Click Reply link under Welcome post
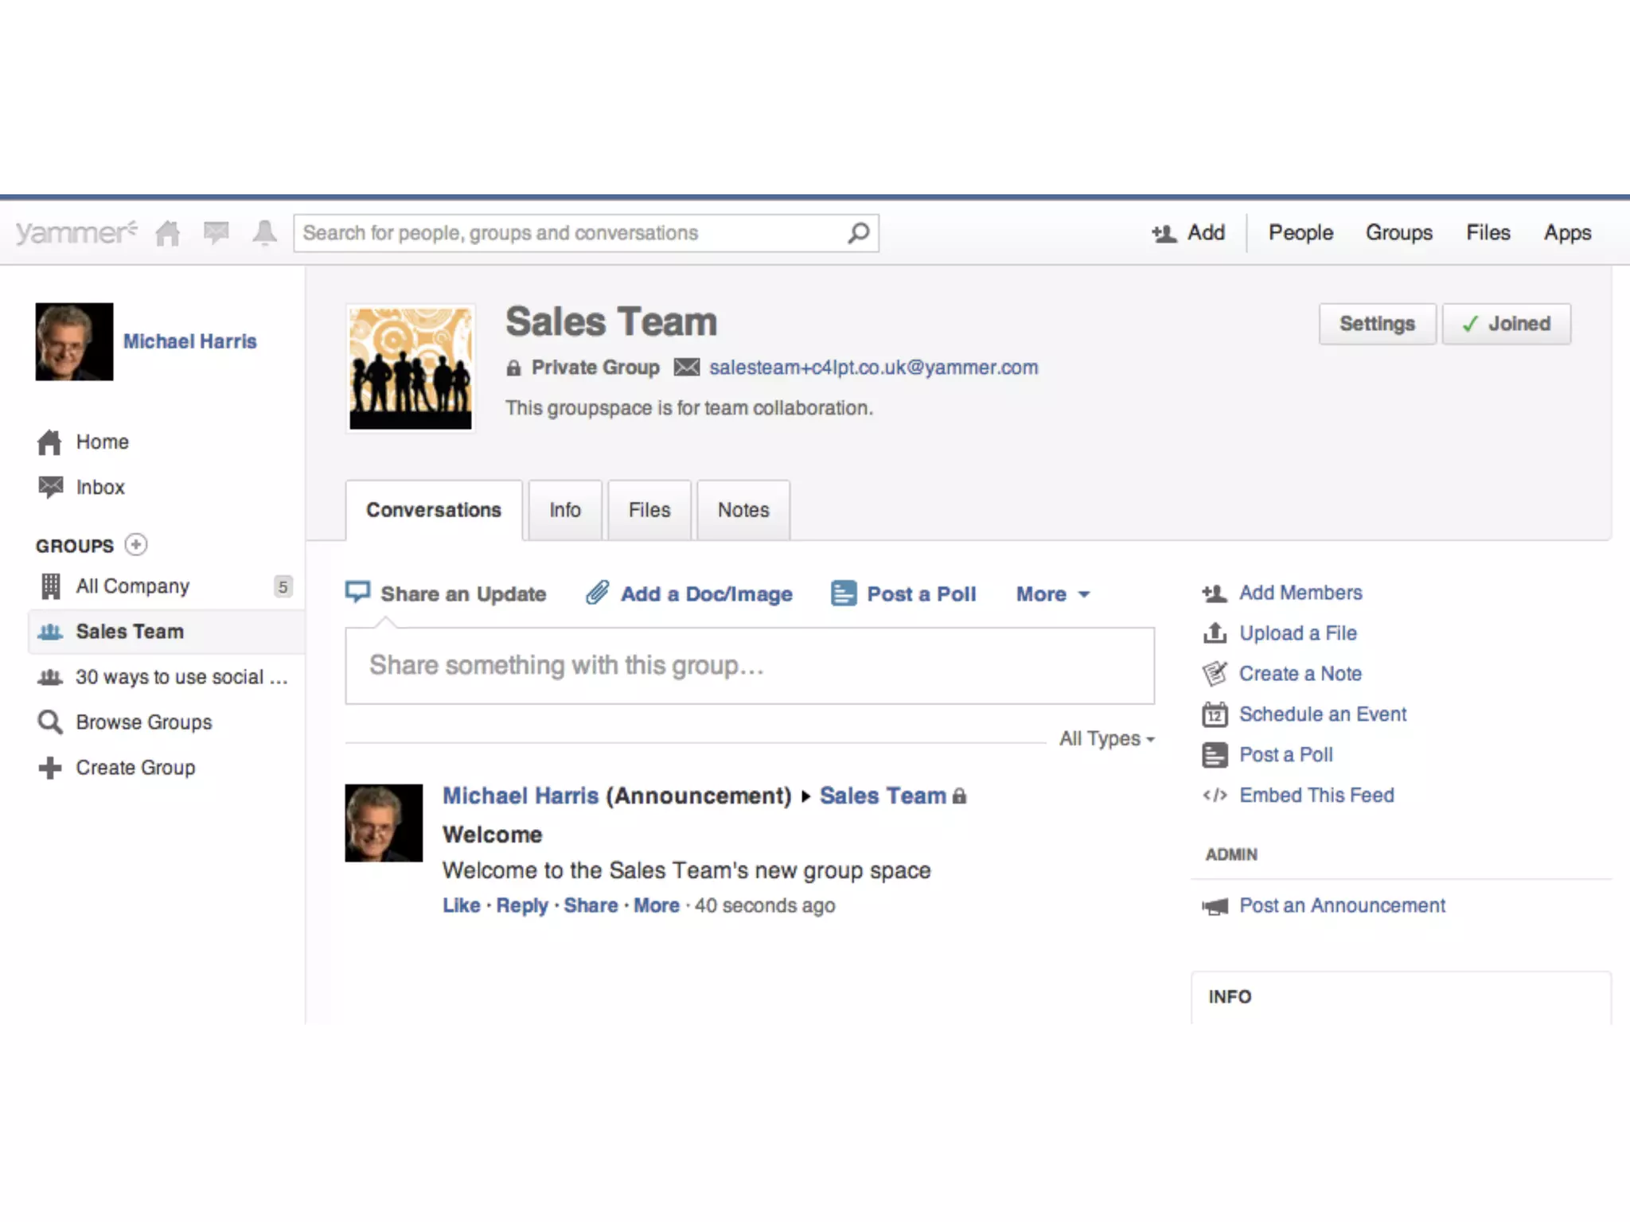Screen dimensions: 1630x1222 pos(521,906)
